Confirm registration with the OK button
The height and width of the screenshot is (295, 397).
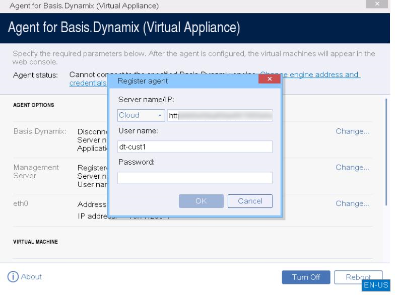click(201, 201)
